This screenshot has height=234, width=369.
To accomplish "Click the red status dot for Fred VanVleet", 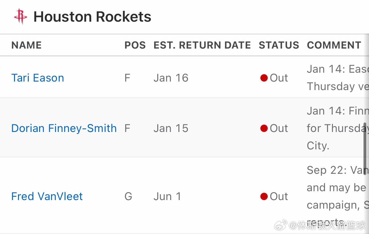I will pos(264,196).
